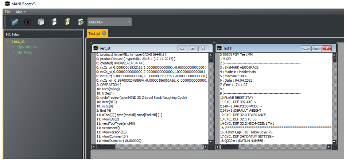Screen dimensions: 346x160
Task: Click the '11 CYCL DEF 392 ATC' line
Action: tap(238, 102)
